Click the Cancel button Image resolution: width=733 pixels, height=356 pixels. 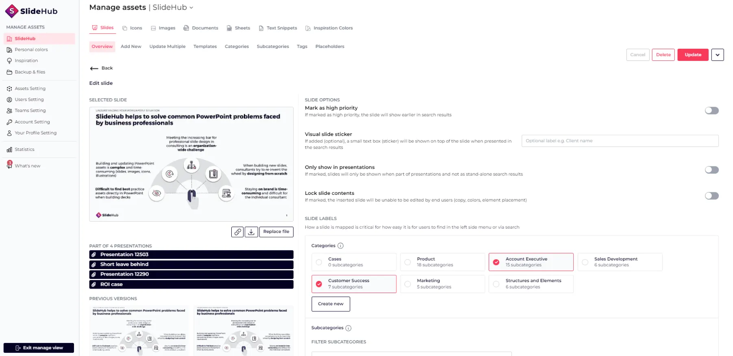(637, 55)
